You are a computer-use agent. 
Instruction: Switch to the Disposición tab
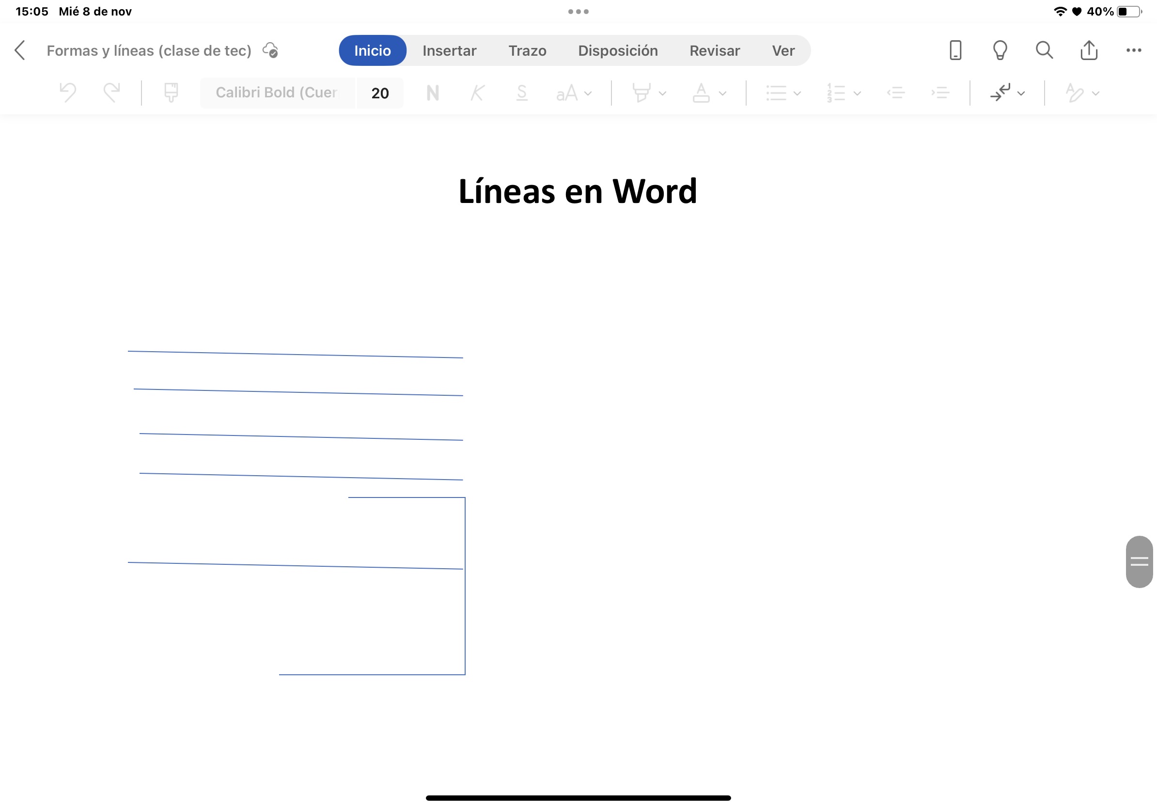click(x=618, y=50)
